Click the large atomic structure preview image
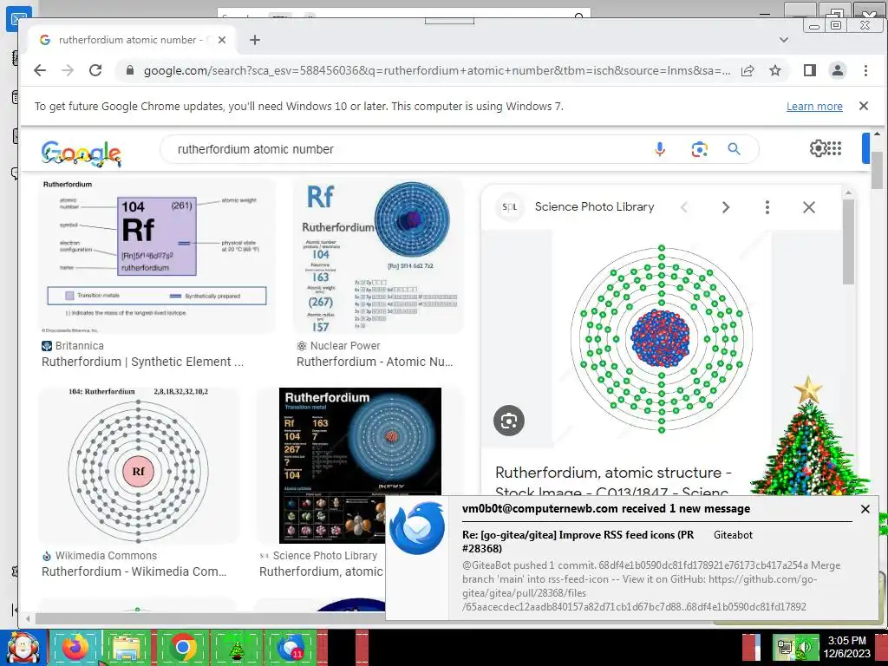 point(662,339)
